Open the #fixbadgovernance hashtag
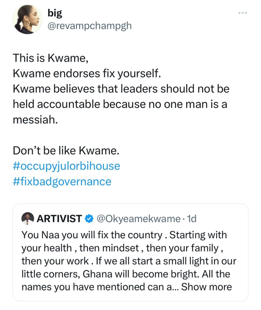 62,182
